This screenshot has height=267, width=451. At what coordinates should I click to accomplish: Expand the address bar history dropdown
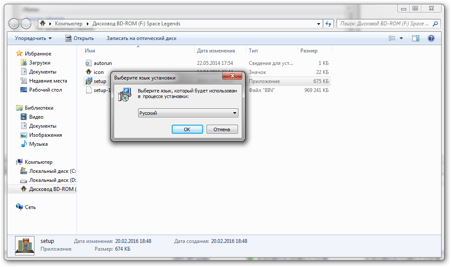[318, 24]
